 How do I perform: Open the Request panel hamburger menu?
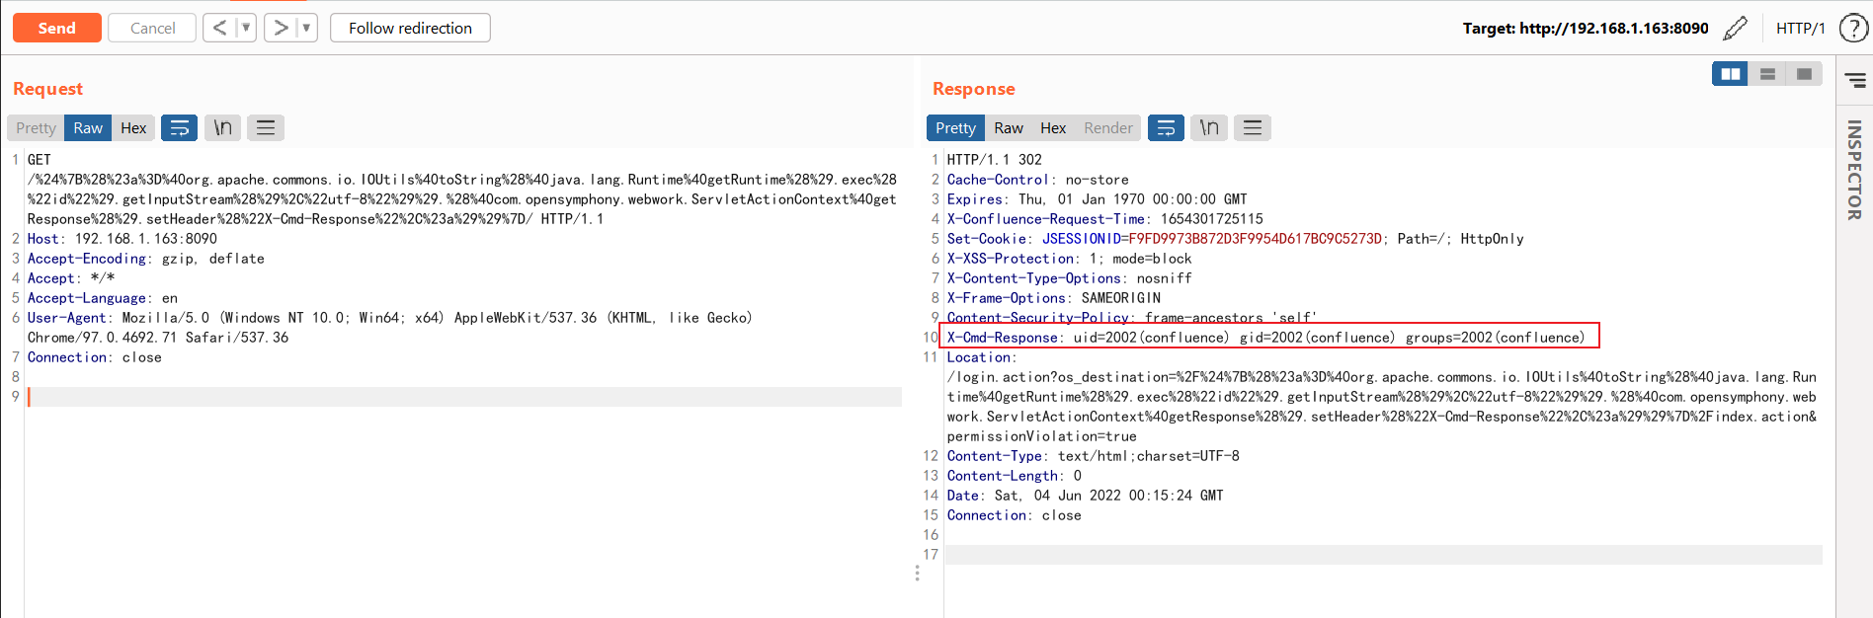coord(266,127)
